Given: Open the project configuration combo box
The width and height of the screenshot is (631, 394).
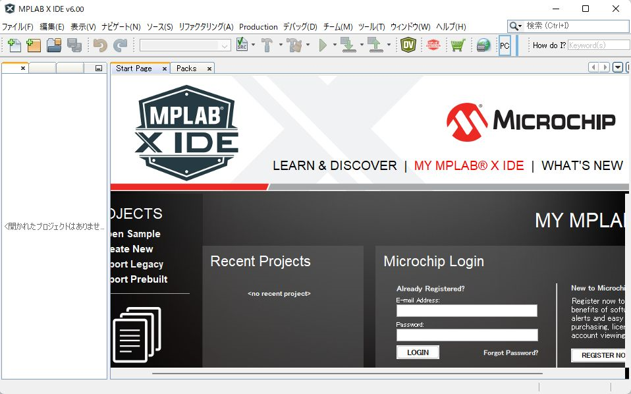Looking at the screenshot, I should tap(185, 45).
